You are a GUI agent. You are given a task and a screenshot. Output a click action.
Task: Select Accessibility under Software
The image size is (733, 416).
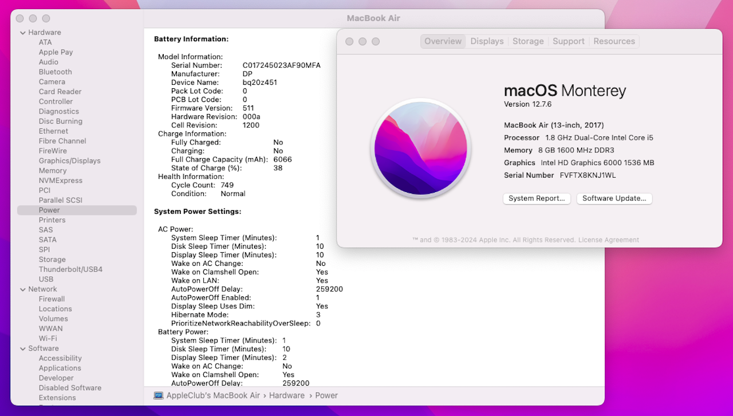(x=60, y=359)
